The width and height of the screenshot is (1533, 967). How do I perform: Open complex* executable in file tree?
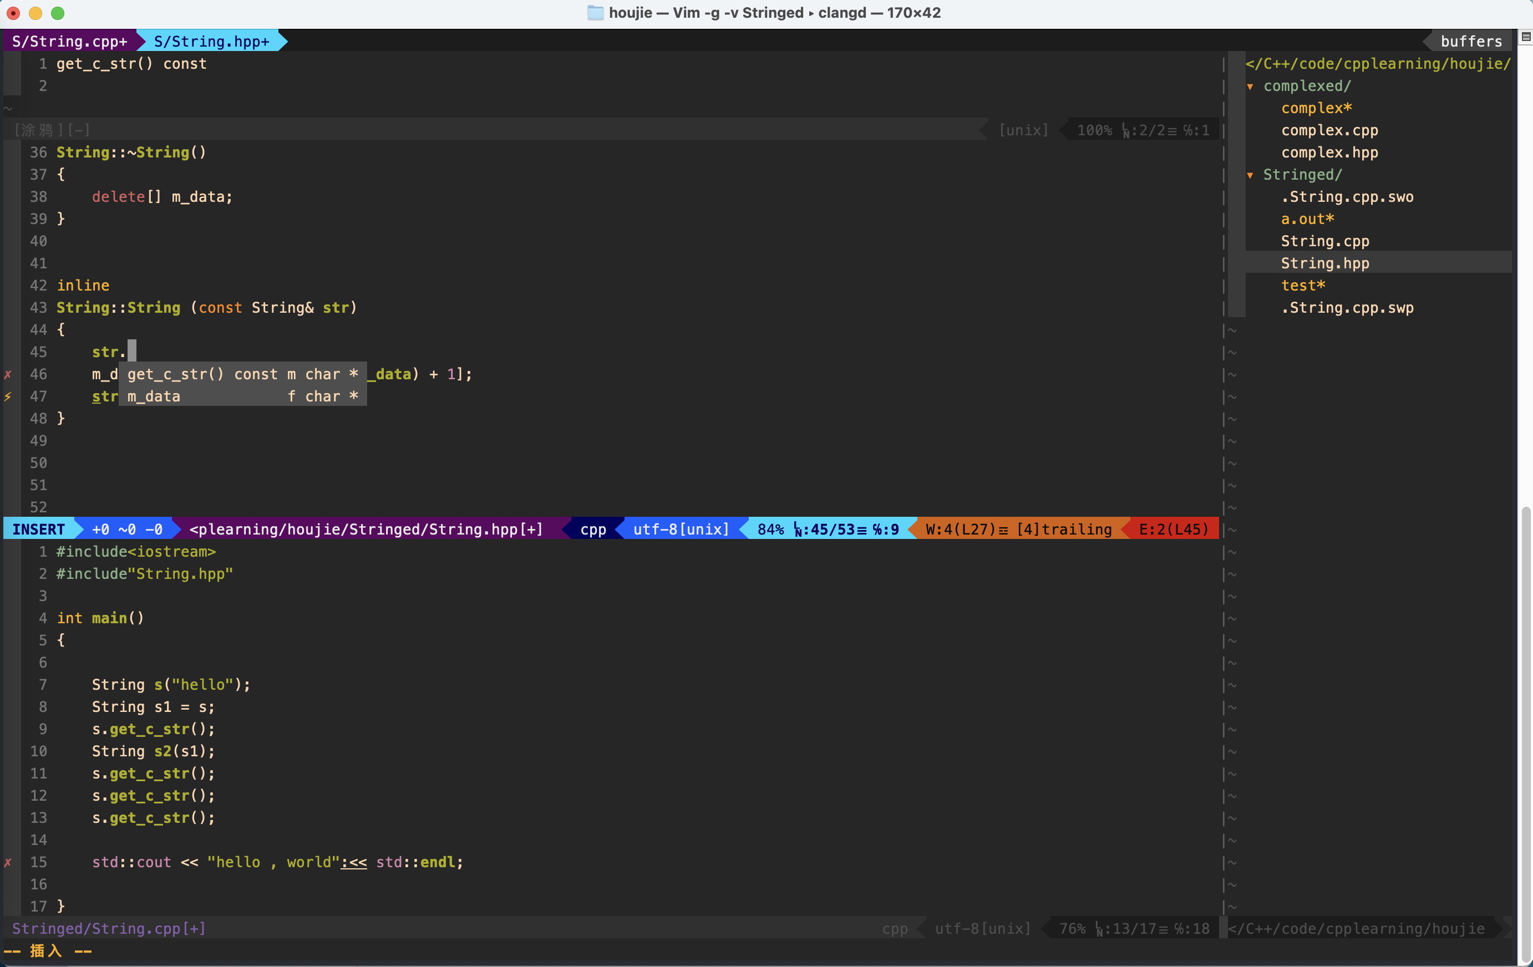tap(1317, 108)
